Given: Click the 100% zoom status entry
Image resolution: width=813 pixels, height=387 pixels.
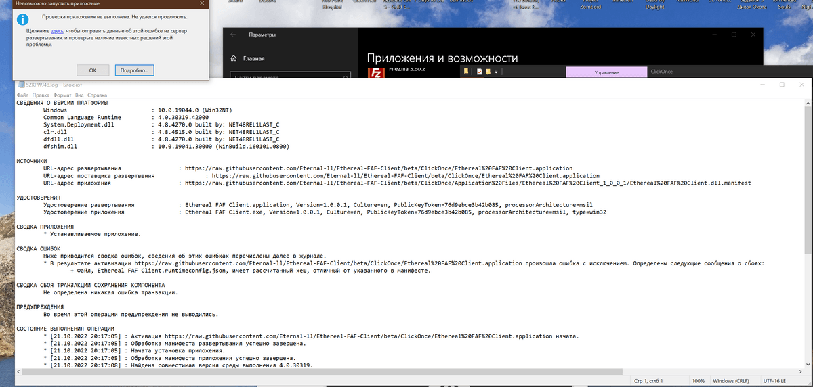Looking at the screenshot, I should 698,381.
